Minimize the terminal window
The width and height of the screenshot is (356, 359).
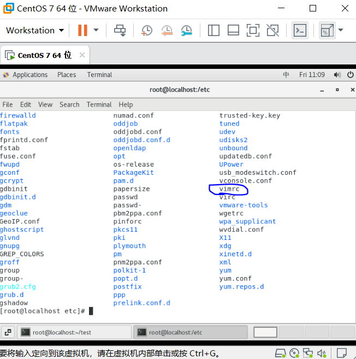pyautogui.click(x=322, y=90)
